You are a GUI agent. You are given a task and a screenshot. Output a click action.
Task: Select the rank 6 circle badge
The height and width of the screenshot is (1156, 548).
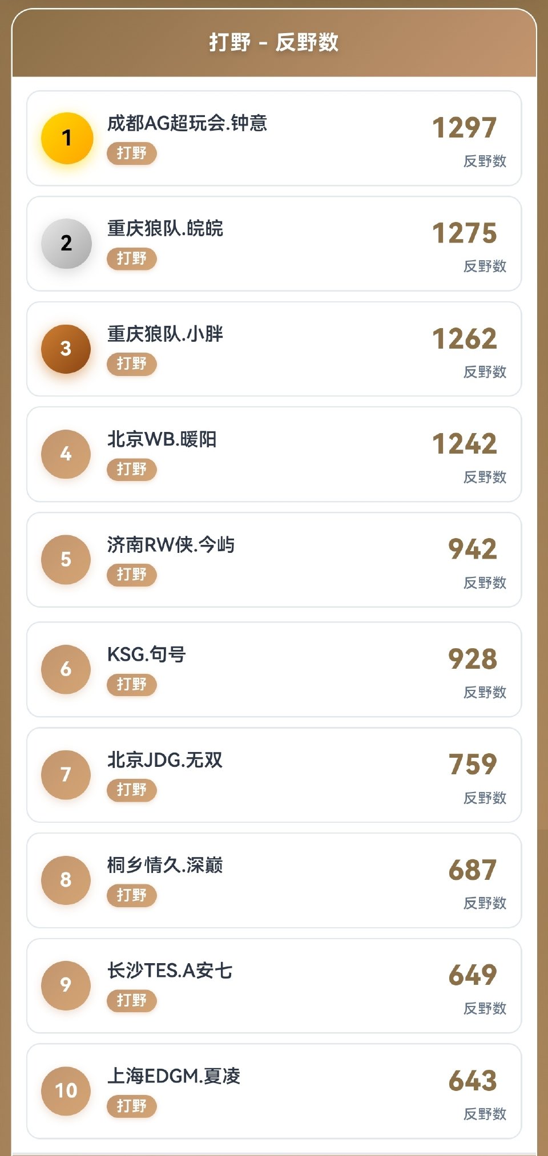[66, 669]
